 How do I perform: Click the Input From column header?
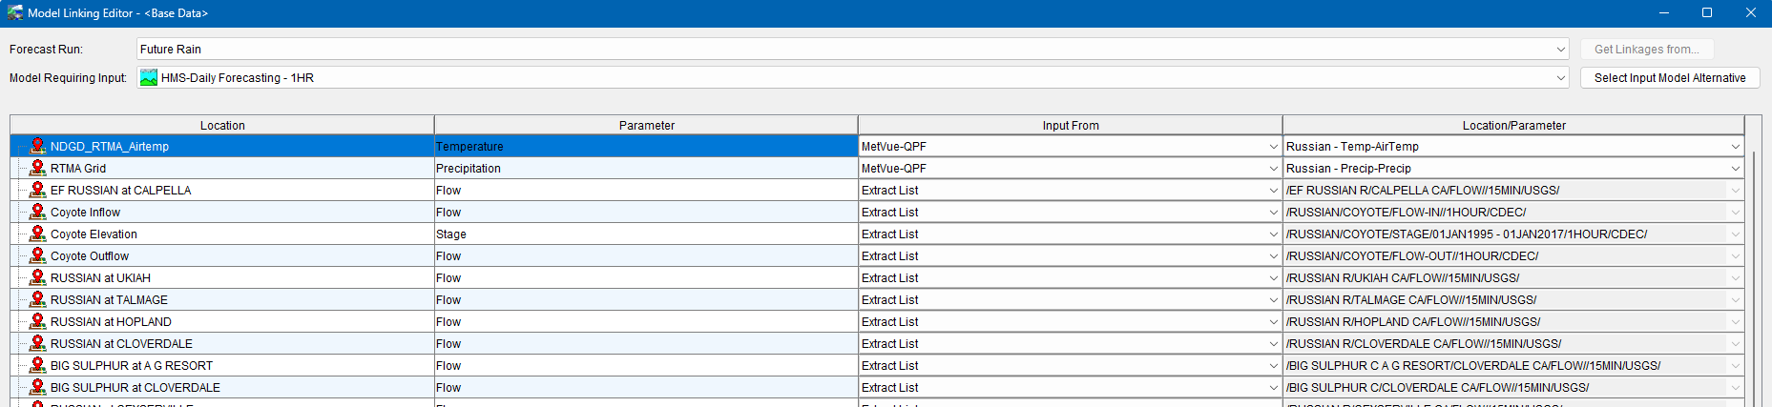coord(1070,125)
